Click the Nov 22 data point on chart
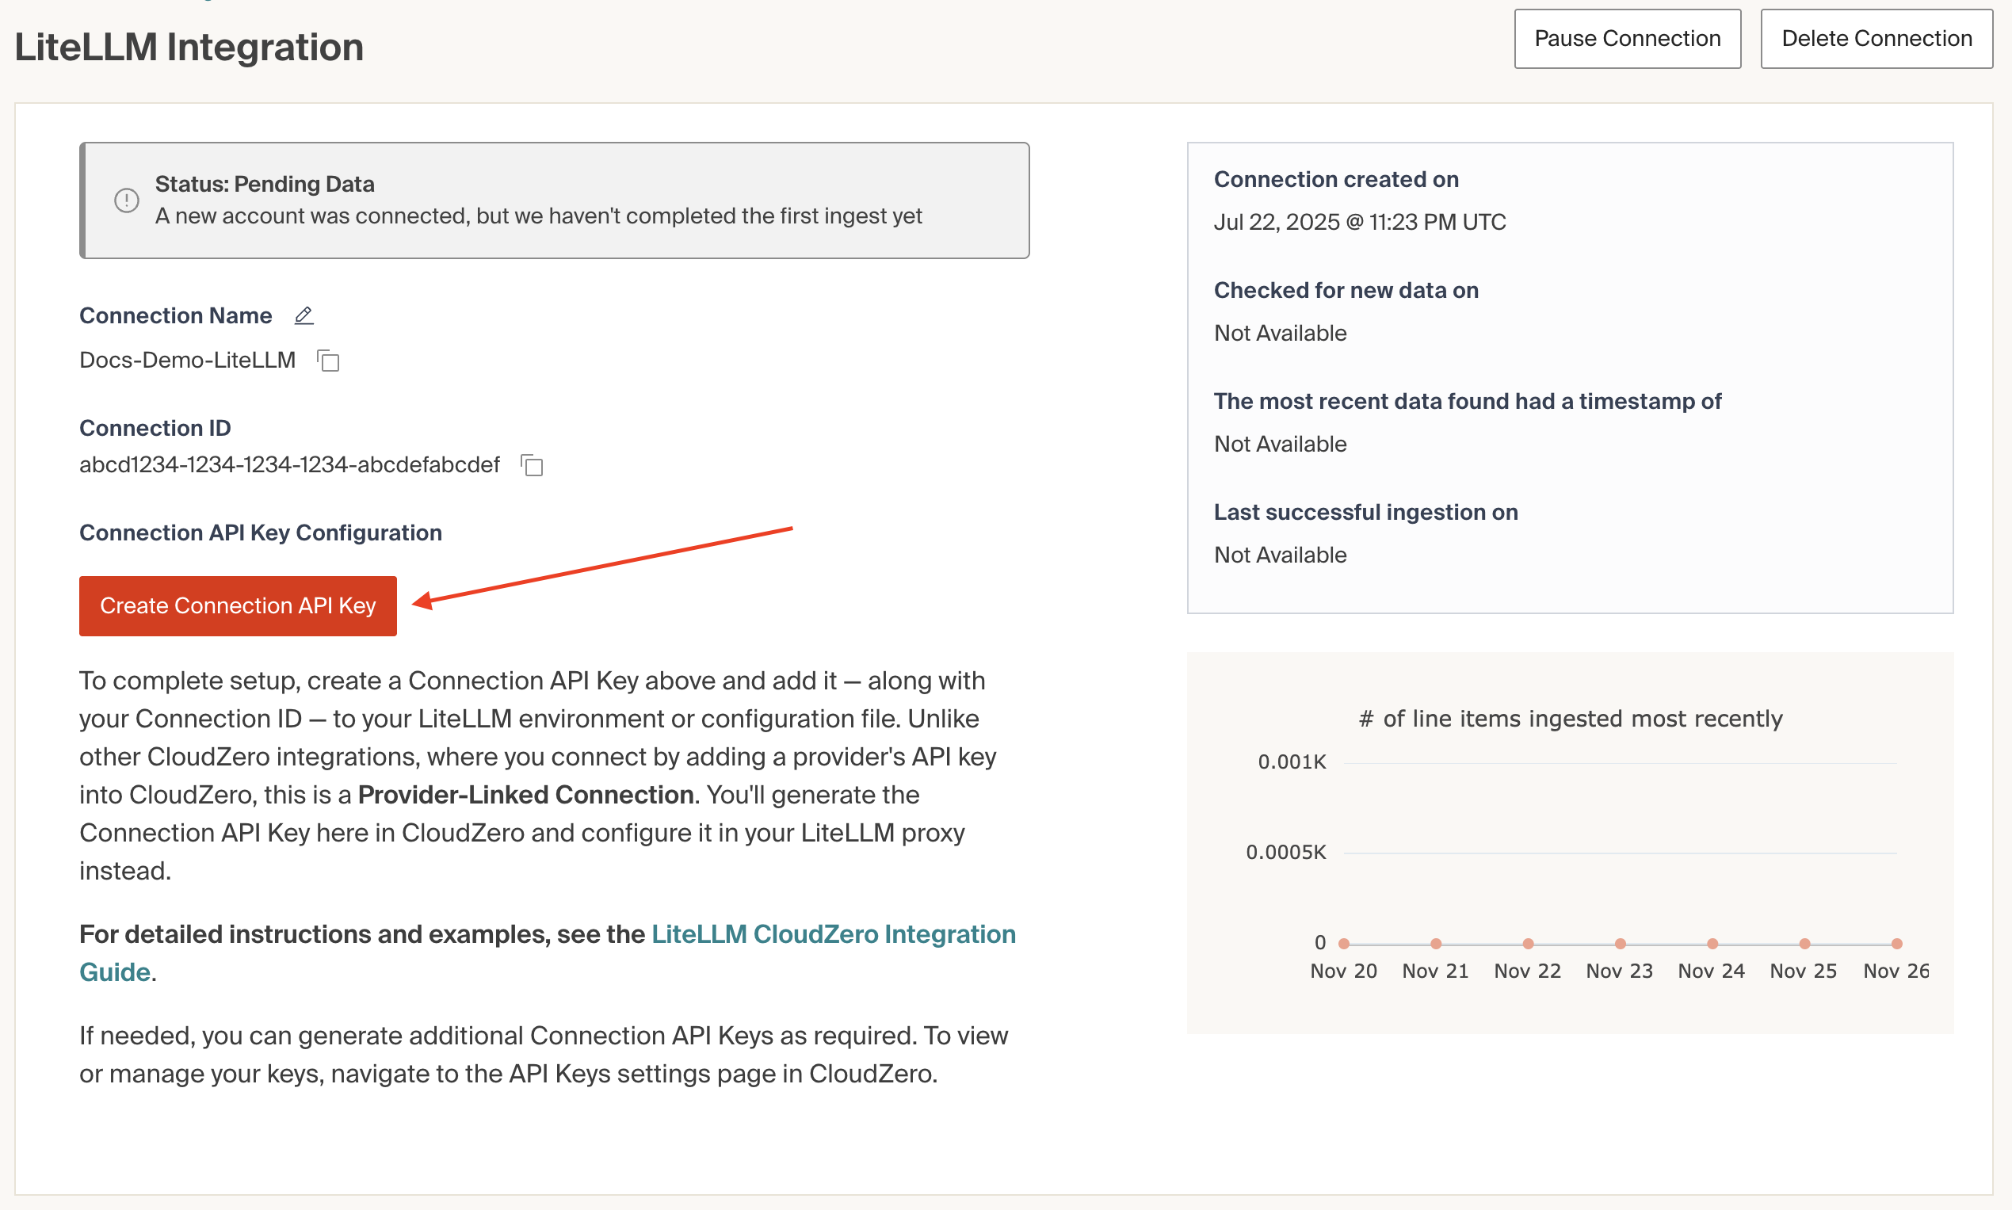Image resolution: width=2012 pixels, height=1210 pixels. click(1528, 944)
